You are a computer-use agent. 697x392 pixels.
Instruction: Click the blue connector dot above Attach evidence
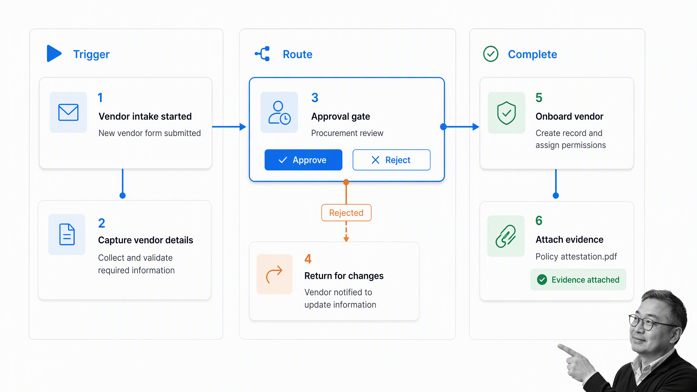click(x=556, y=196)
